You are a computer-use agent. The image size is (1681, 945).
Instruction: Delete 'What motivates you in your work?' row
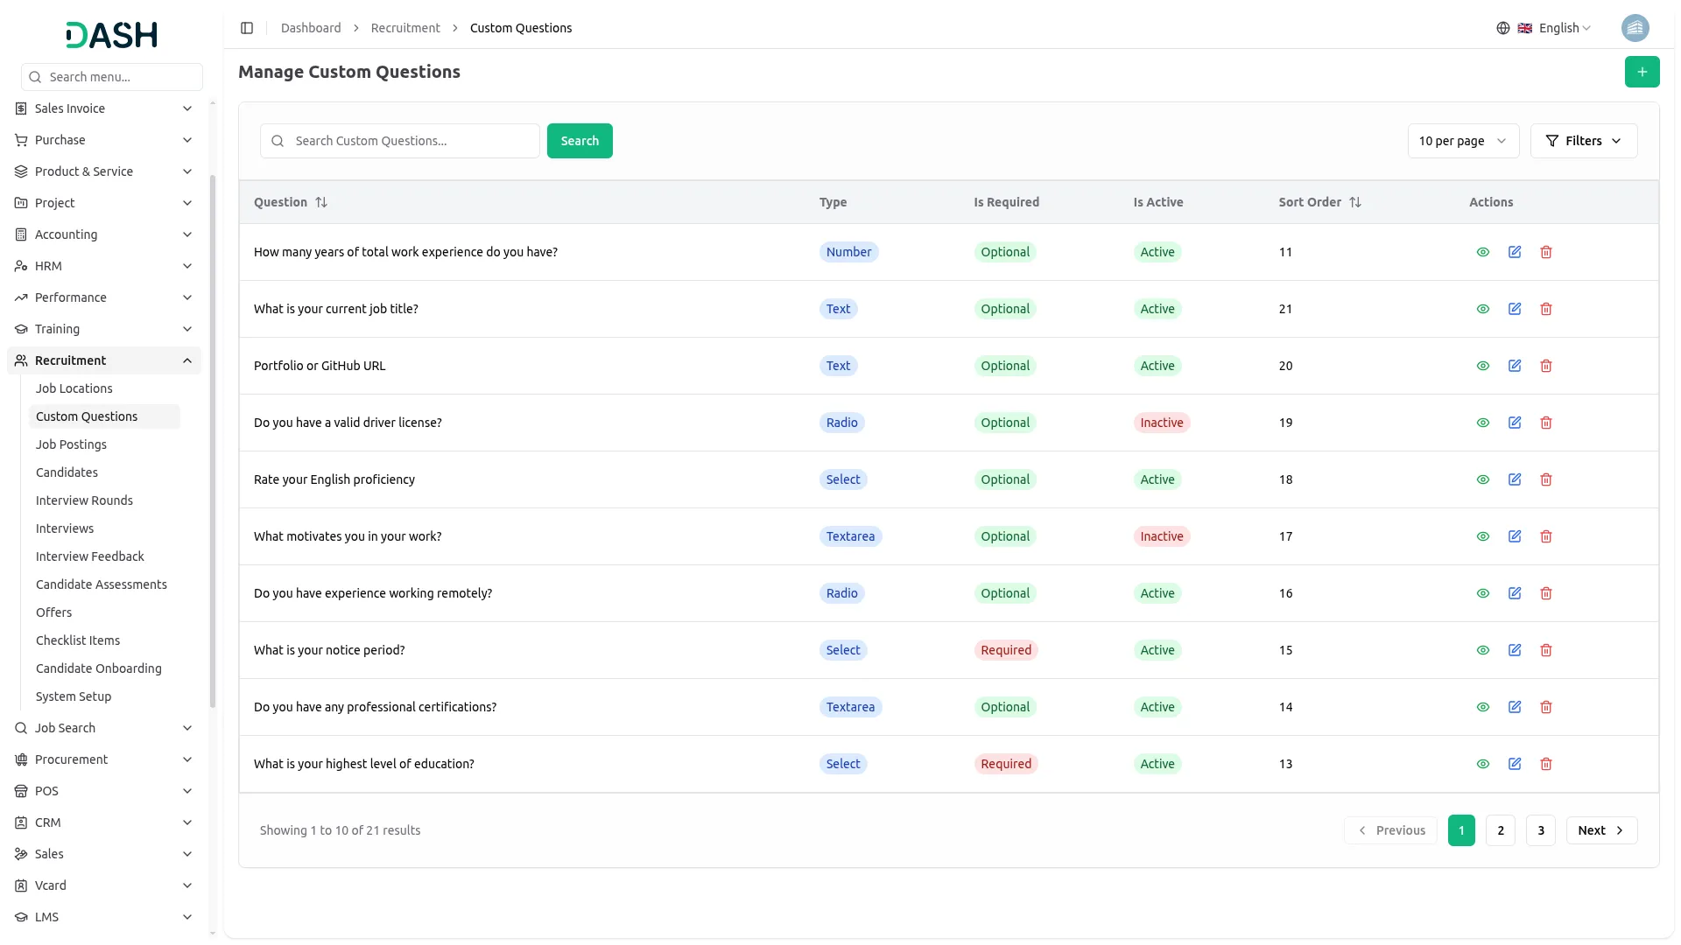(x=1545, y=536)
